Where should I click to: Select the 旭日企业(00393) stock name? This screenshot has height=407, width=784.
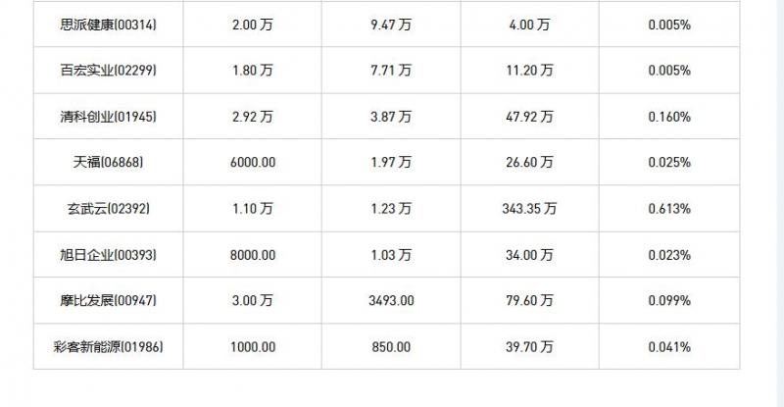tap(108, 255)
